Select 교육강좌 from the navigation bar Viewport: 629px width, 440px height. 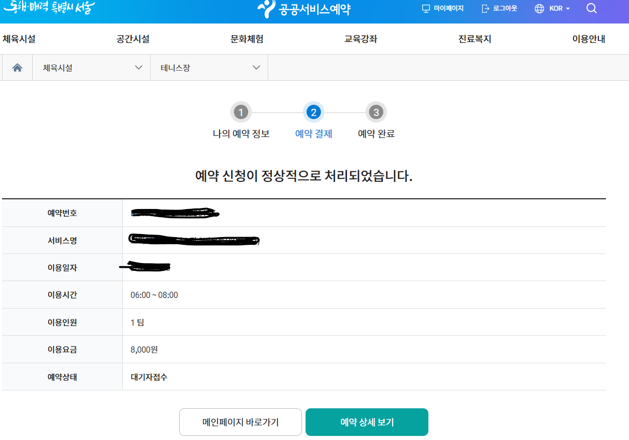click(360, 39)
